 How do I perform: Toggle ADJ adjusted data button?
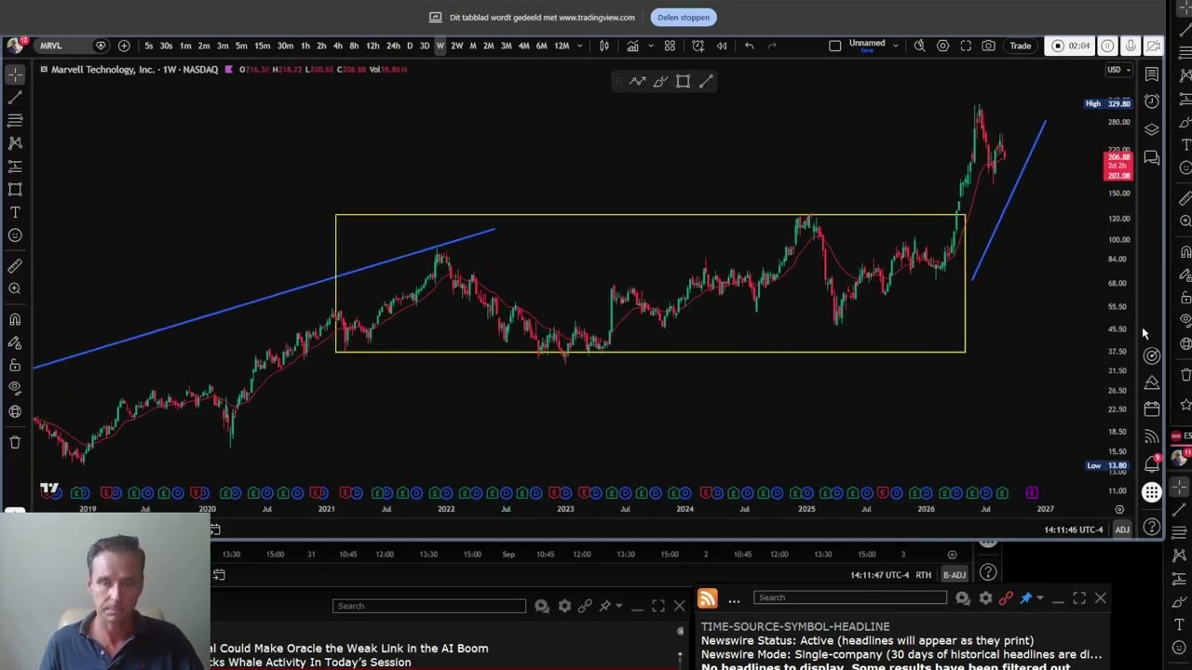coord(1122,529)
